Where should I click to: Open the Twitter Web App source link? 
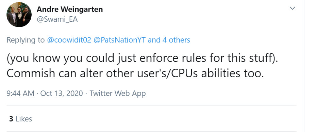118,94
